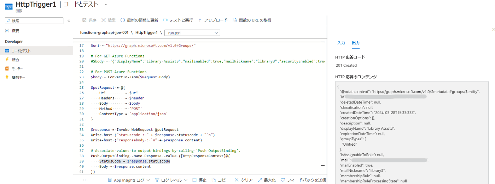Click 最大化 maximize log button
This screenshot has height=184, width=495.
pos(267,180)
